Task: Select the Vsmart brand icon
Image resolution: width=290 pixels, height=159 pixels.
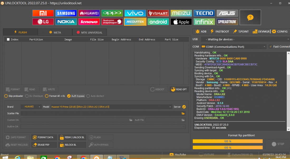Action: click(x=158, y=13)
